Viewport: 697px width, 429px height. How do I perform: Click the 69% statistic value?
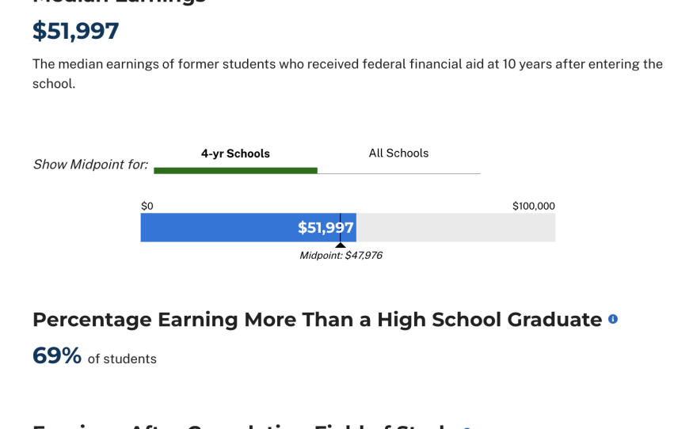57,356
